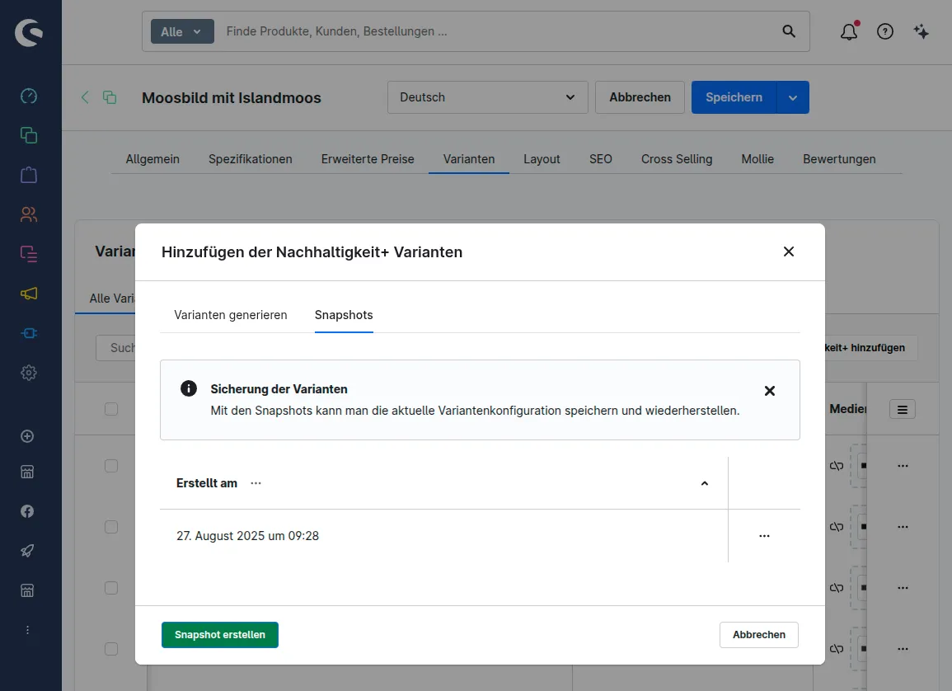Viewport: 952px width, 691px height.
Task: Click the Speichern button
Action: pyautogui.click(x=734, y=97)
